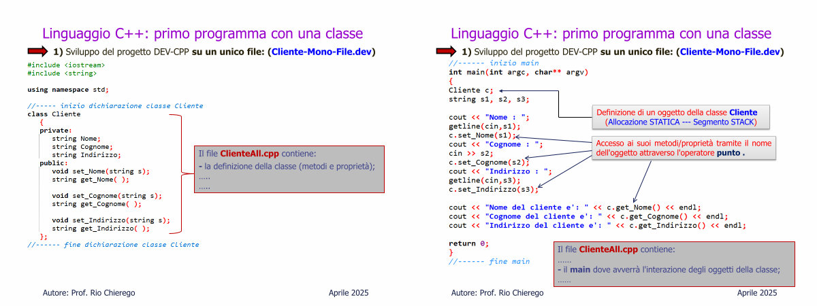Click 'int main(int argc, char** argv)' line
This screenshot has width=817, height=306.
[x=518, y=71]
